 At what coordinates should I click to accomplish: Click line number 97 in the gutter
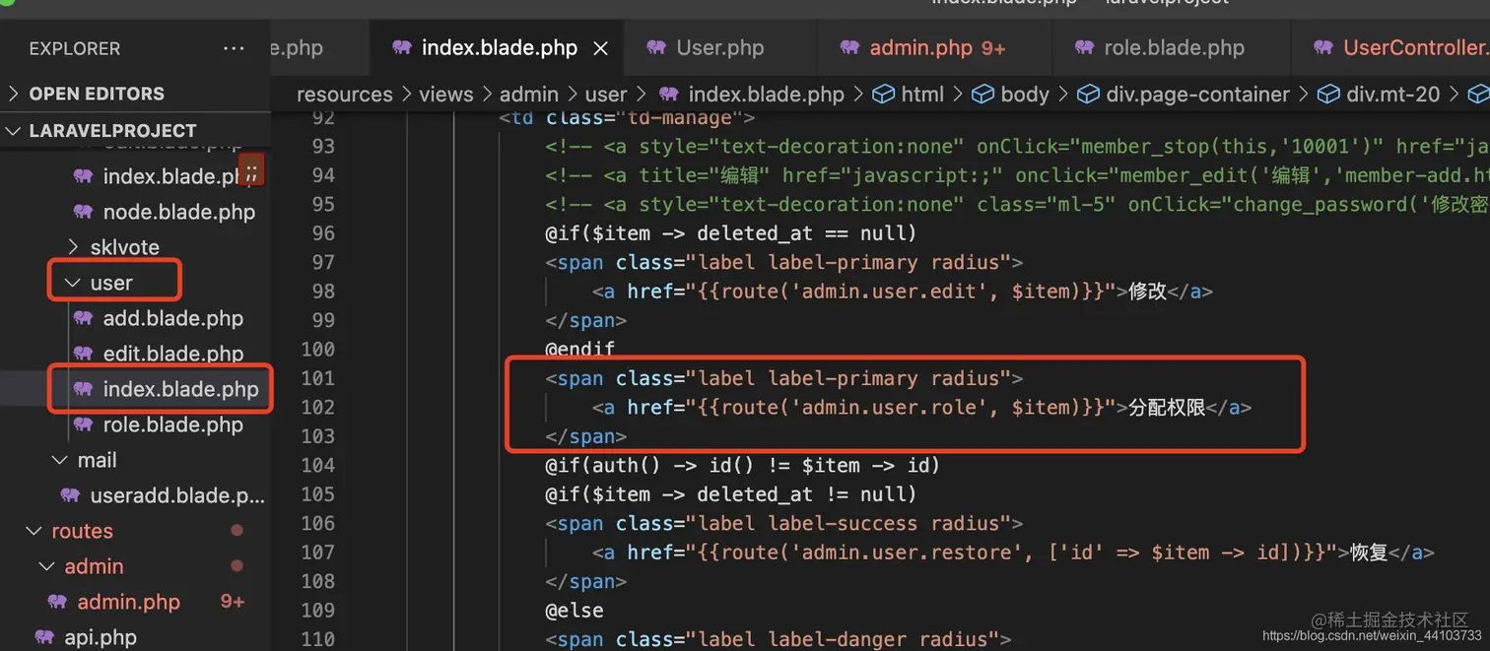[x=322, y=262]
